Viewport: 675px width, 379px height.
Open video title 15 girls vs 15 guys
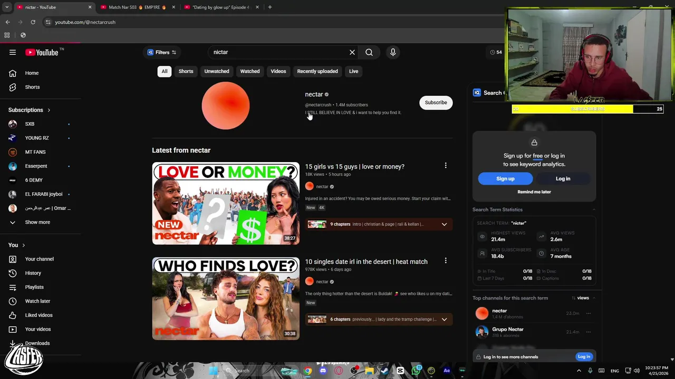click(354, 166)
